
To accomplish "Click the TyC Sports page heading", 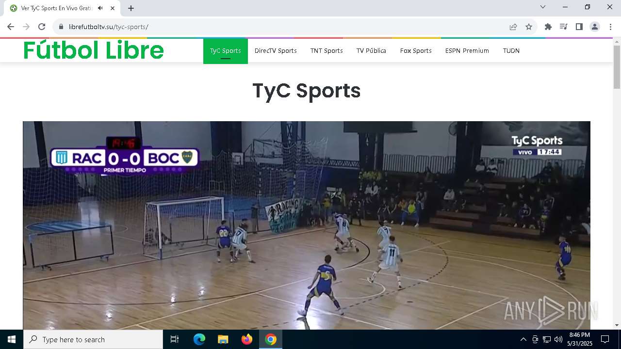I will pos(307,91).
